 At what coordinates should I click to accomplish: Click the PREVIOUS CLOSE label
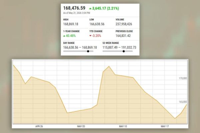124,31
